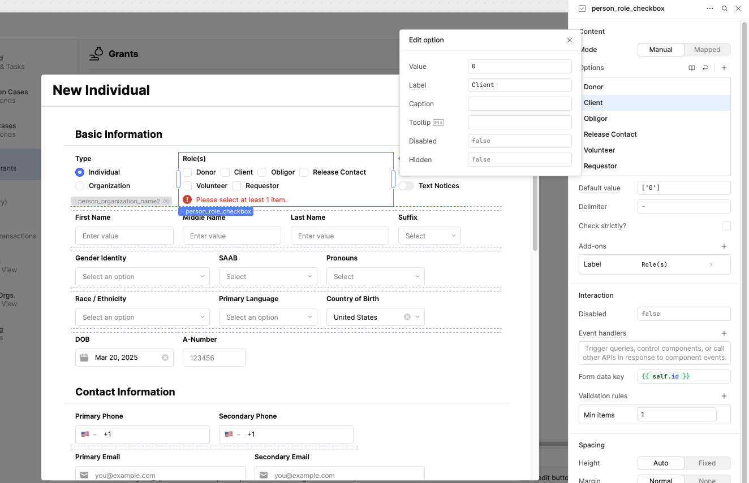The width and height of the screenshot is (749, 483).
Task: Check the Volunteer role checkbox
Action: tap(187, 186)
